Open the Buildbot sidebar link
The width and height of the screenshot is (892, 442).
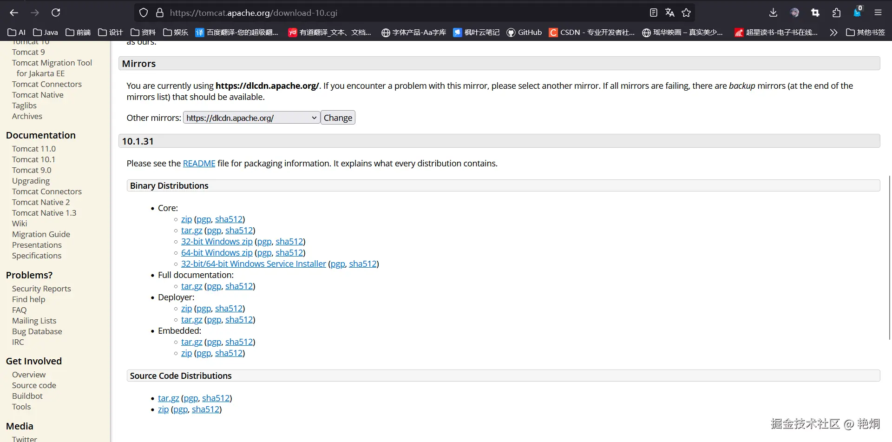[x=27, y=396]
